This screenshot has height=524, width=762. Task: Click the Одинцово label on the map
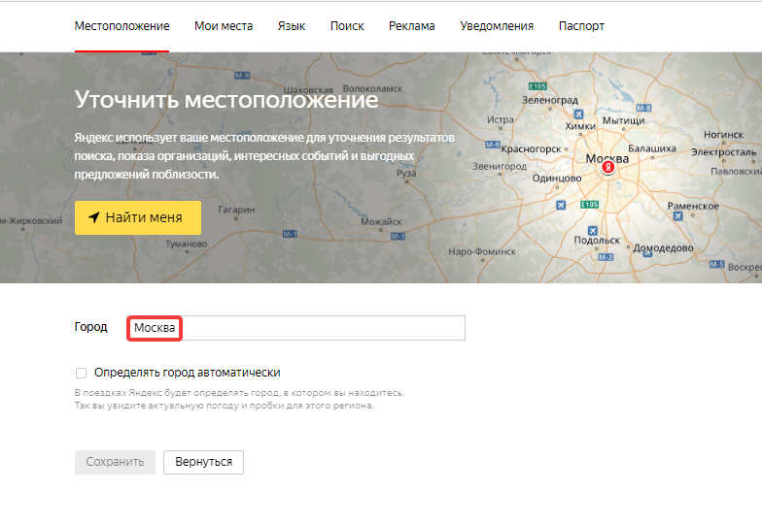click(x=557, y=179)
